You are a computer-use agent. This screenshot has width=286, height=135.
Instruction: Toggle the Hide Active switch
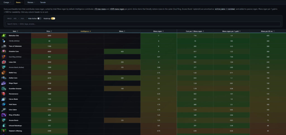tap(39, 18)
